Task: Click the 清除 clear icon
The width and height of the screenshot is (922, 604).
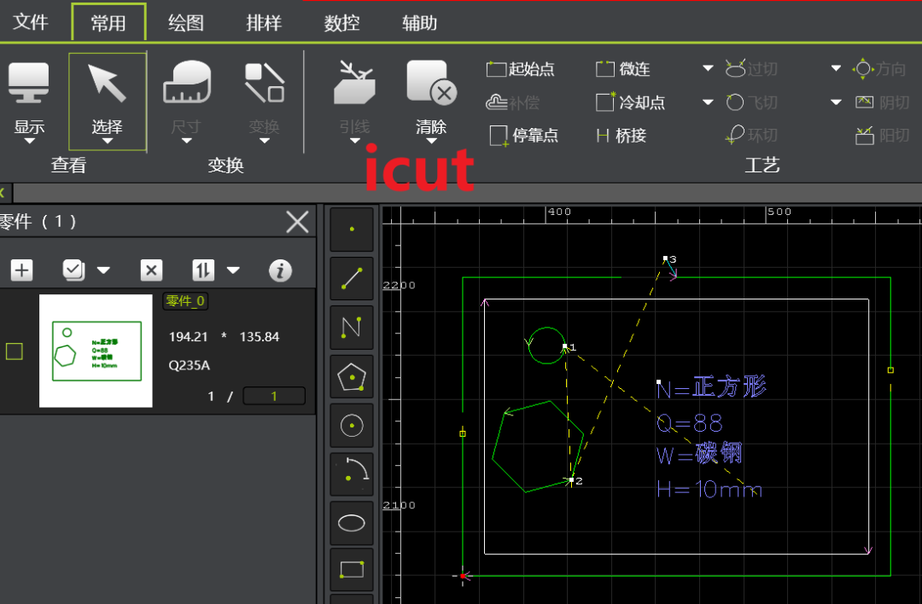Action: 431,83
